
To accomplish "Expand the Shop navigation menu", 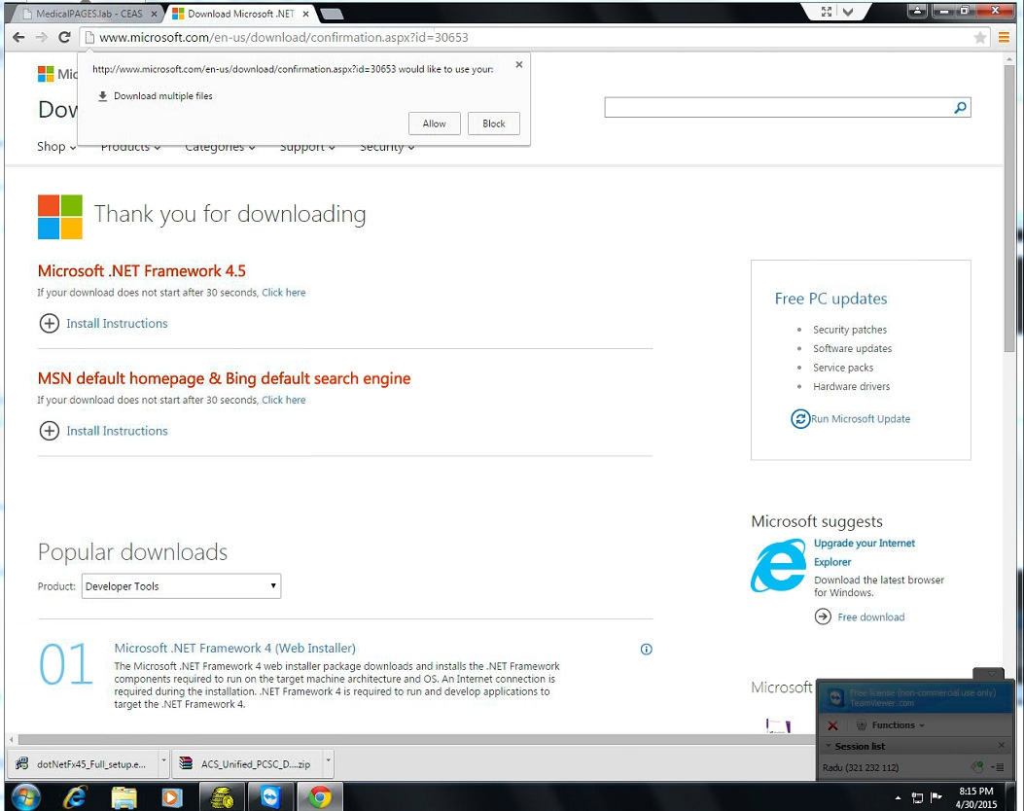I will tap(56, 147).
